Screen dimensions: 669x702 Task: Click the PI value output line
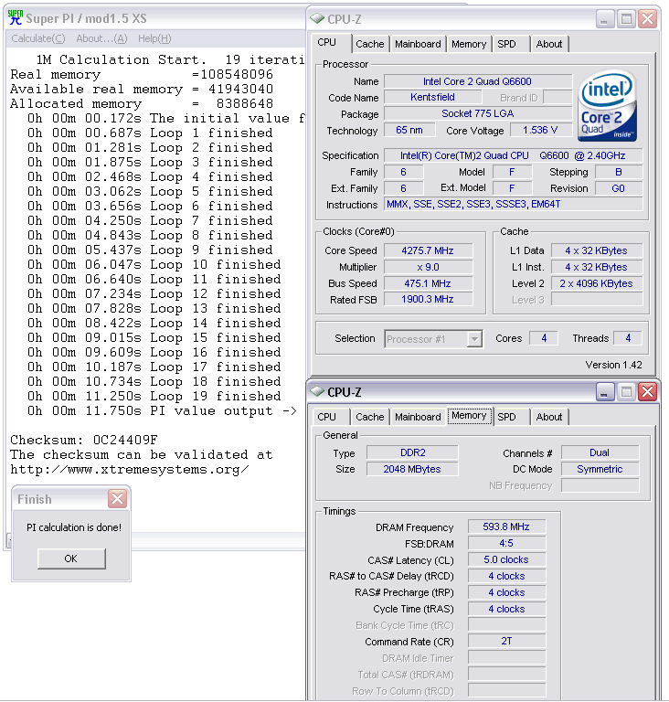[162, 410]
